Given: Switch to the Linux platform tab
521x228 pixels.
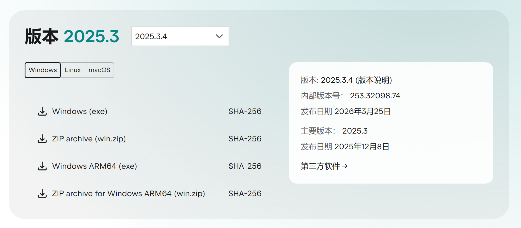Looking at the screenshot, I should pyautogui.click(x=73, y=70).
